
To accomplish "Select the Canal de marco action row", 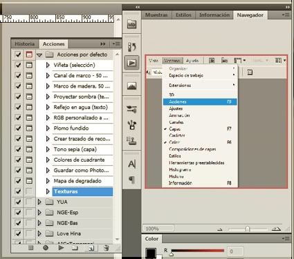I will pyautogui.click(x=82, y=75).
